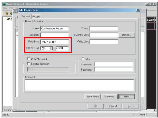
Task: Click the Video Link field
Action: tap(104, 42)
